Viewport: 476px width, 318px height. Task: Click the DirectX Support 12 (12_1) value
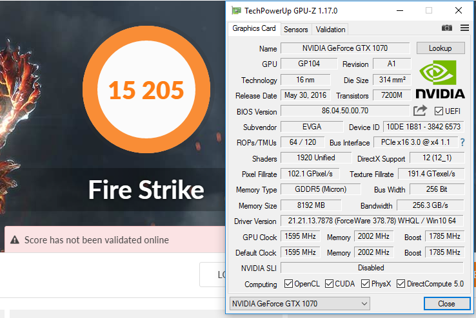tap(437, 158)
